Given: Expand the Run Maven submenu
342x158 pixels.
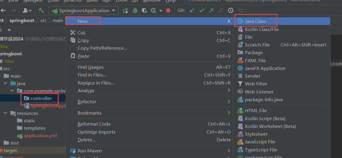Looking at the screenshot, I should tap(149, 151).
